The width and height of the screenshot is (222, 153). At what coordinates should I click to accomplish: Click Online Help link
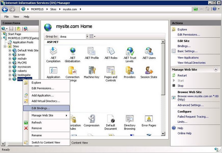185,133
